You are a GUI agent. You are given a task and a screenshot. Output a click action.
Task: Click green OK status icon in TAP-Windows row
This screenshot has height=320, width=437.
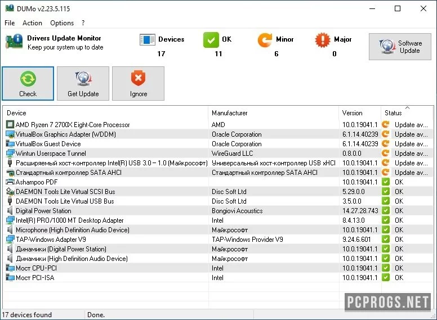tap(386, 240)
